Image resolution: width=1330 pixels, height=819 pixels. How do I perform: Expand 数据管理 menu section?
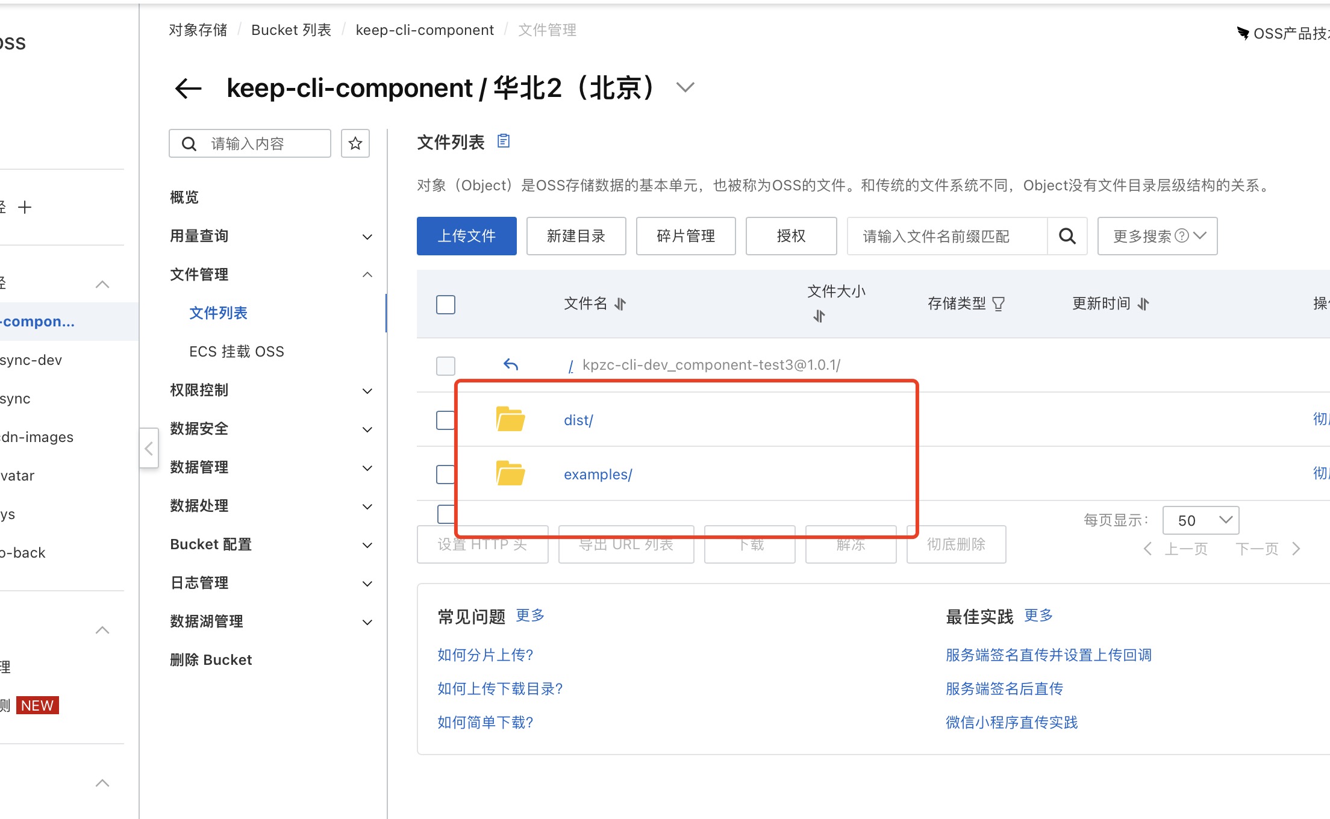point(367,468)
